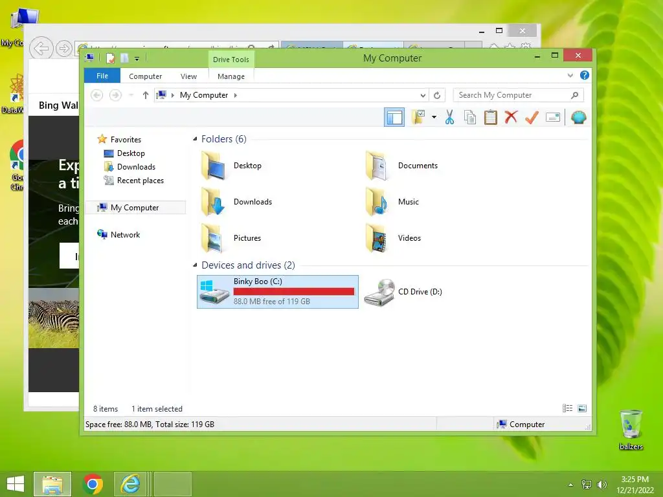
Task: Click Forward in the Internet Explorer window
Action: [x=64, y=49]
